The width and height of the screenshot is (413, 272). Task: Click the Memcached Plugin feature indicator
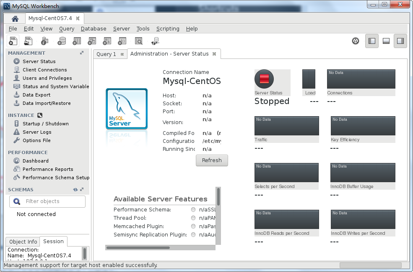[x=193, y=226]
